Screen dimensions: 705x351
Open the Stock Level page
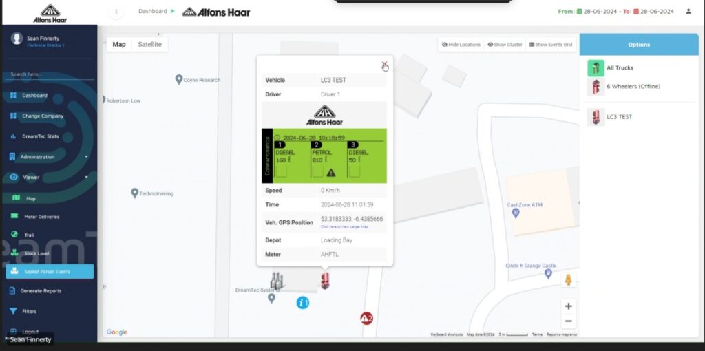(x=36, y=253)
